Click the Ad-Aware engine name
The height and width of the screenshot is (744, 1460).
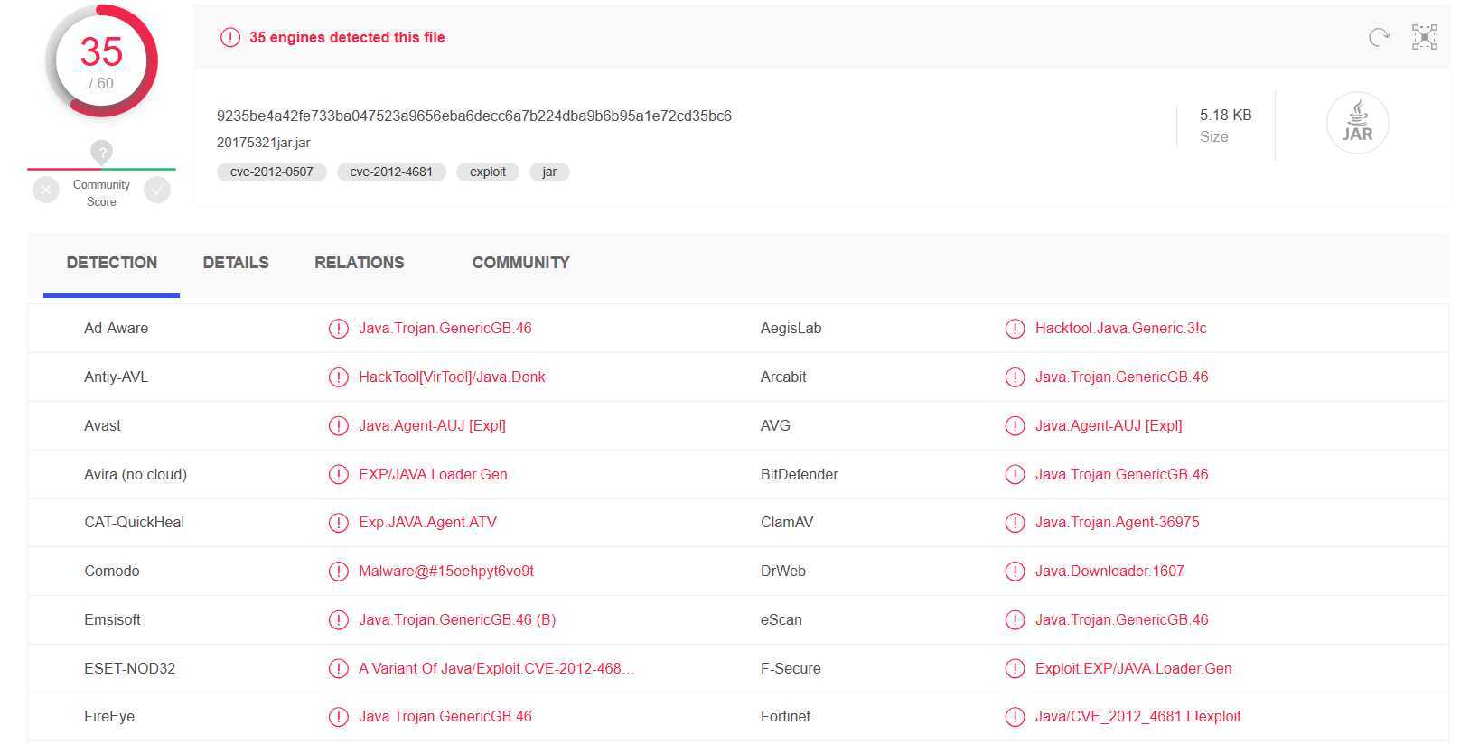(117, 329)
